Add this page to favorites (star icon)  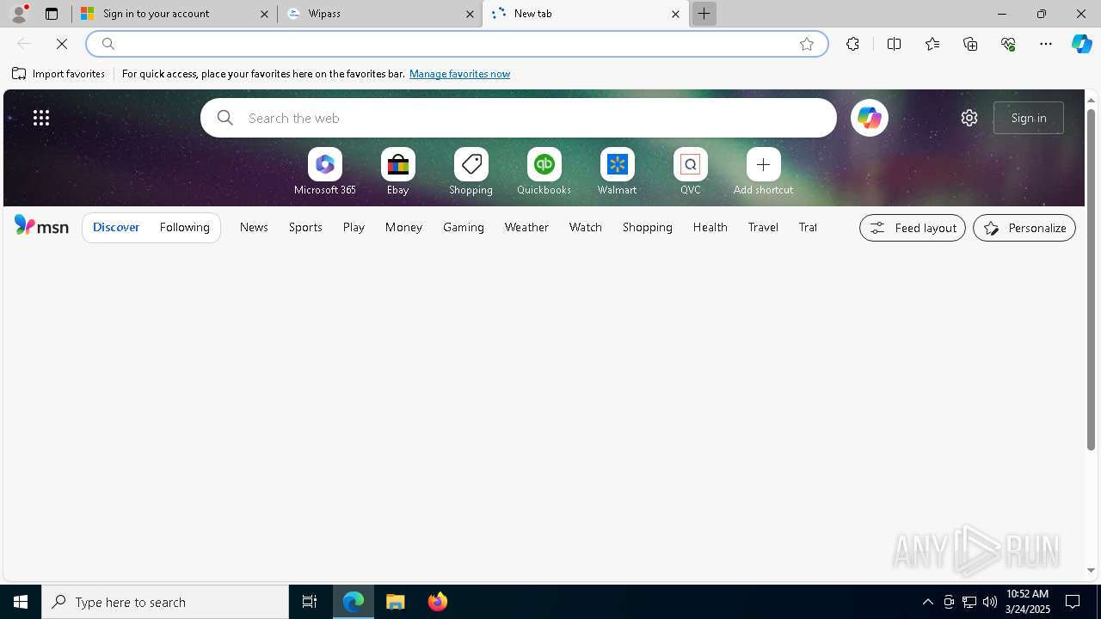click(807, 44)
